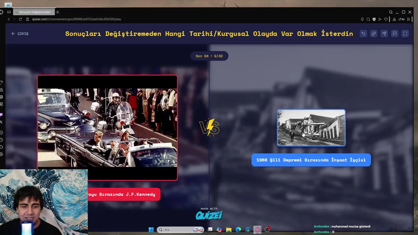Open the profile account icon in toolbar
Image resolution: width=418 pixels, height=235 pixels.
[x=394, y=19]
